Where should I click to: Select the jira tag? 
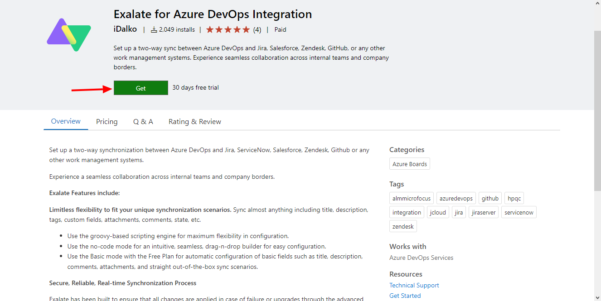click(x=459, y=212)
